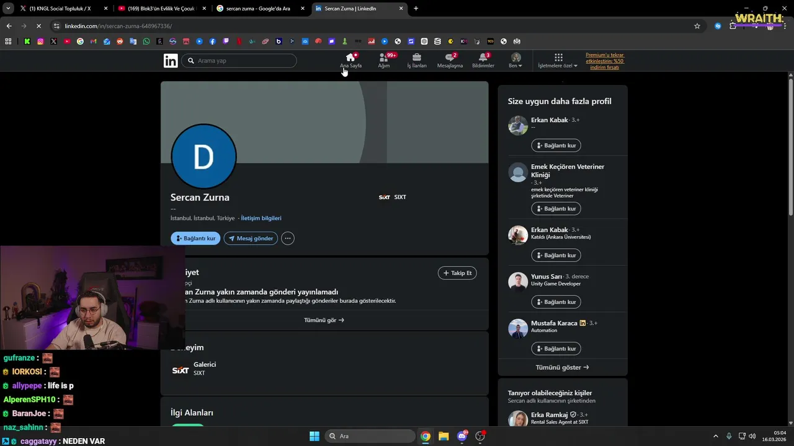Switch to YouTube Blok3 tab
Screen dimensions: 794x446
[161, 9]
